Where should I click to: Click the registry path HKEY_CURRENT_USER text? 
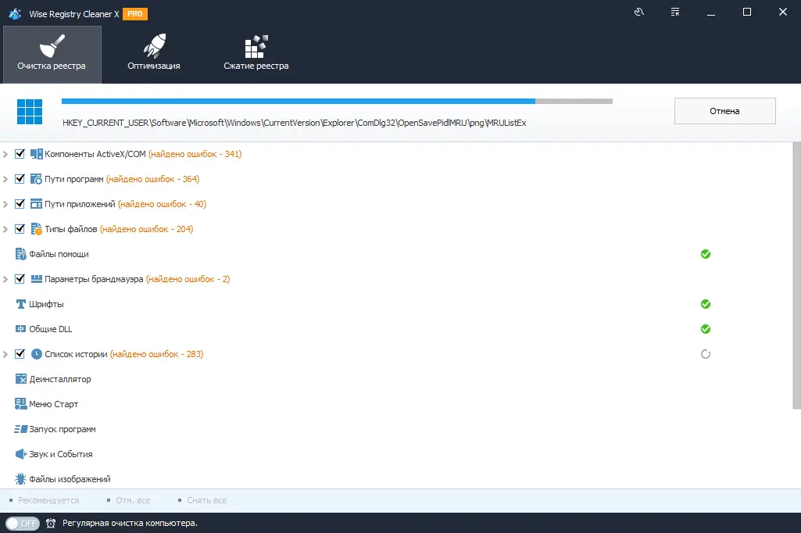[295, 123]
